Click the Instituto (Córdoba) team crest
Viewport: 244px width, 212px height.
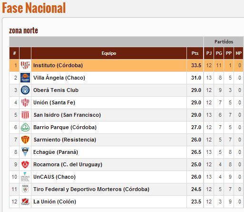25,65
